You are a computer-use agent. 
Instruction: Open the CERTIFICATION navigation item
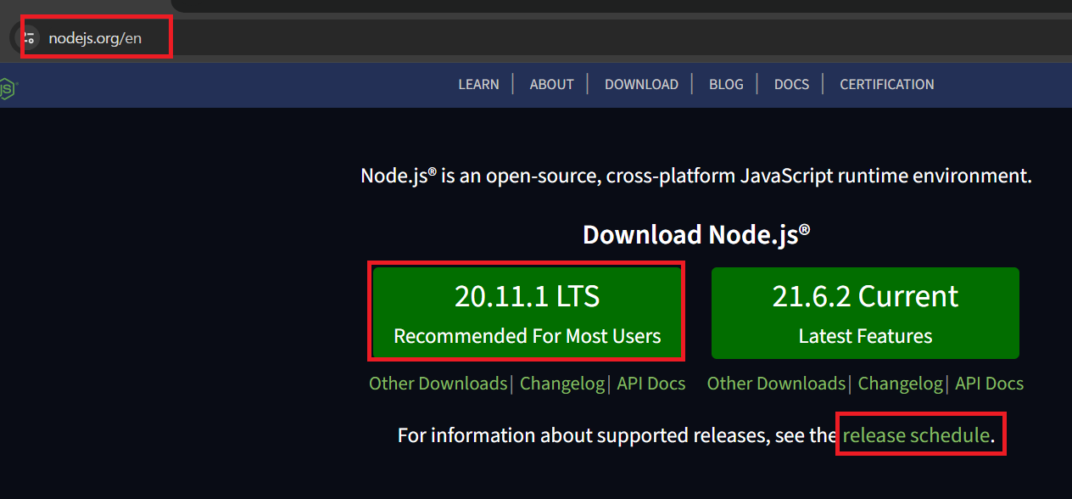pyautogui.click(x=887, y=84)
